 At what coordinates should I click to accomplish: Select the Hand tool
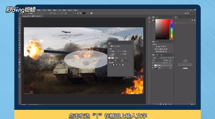click(20, 62)
